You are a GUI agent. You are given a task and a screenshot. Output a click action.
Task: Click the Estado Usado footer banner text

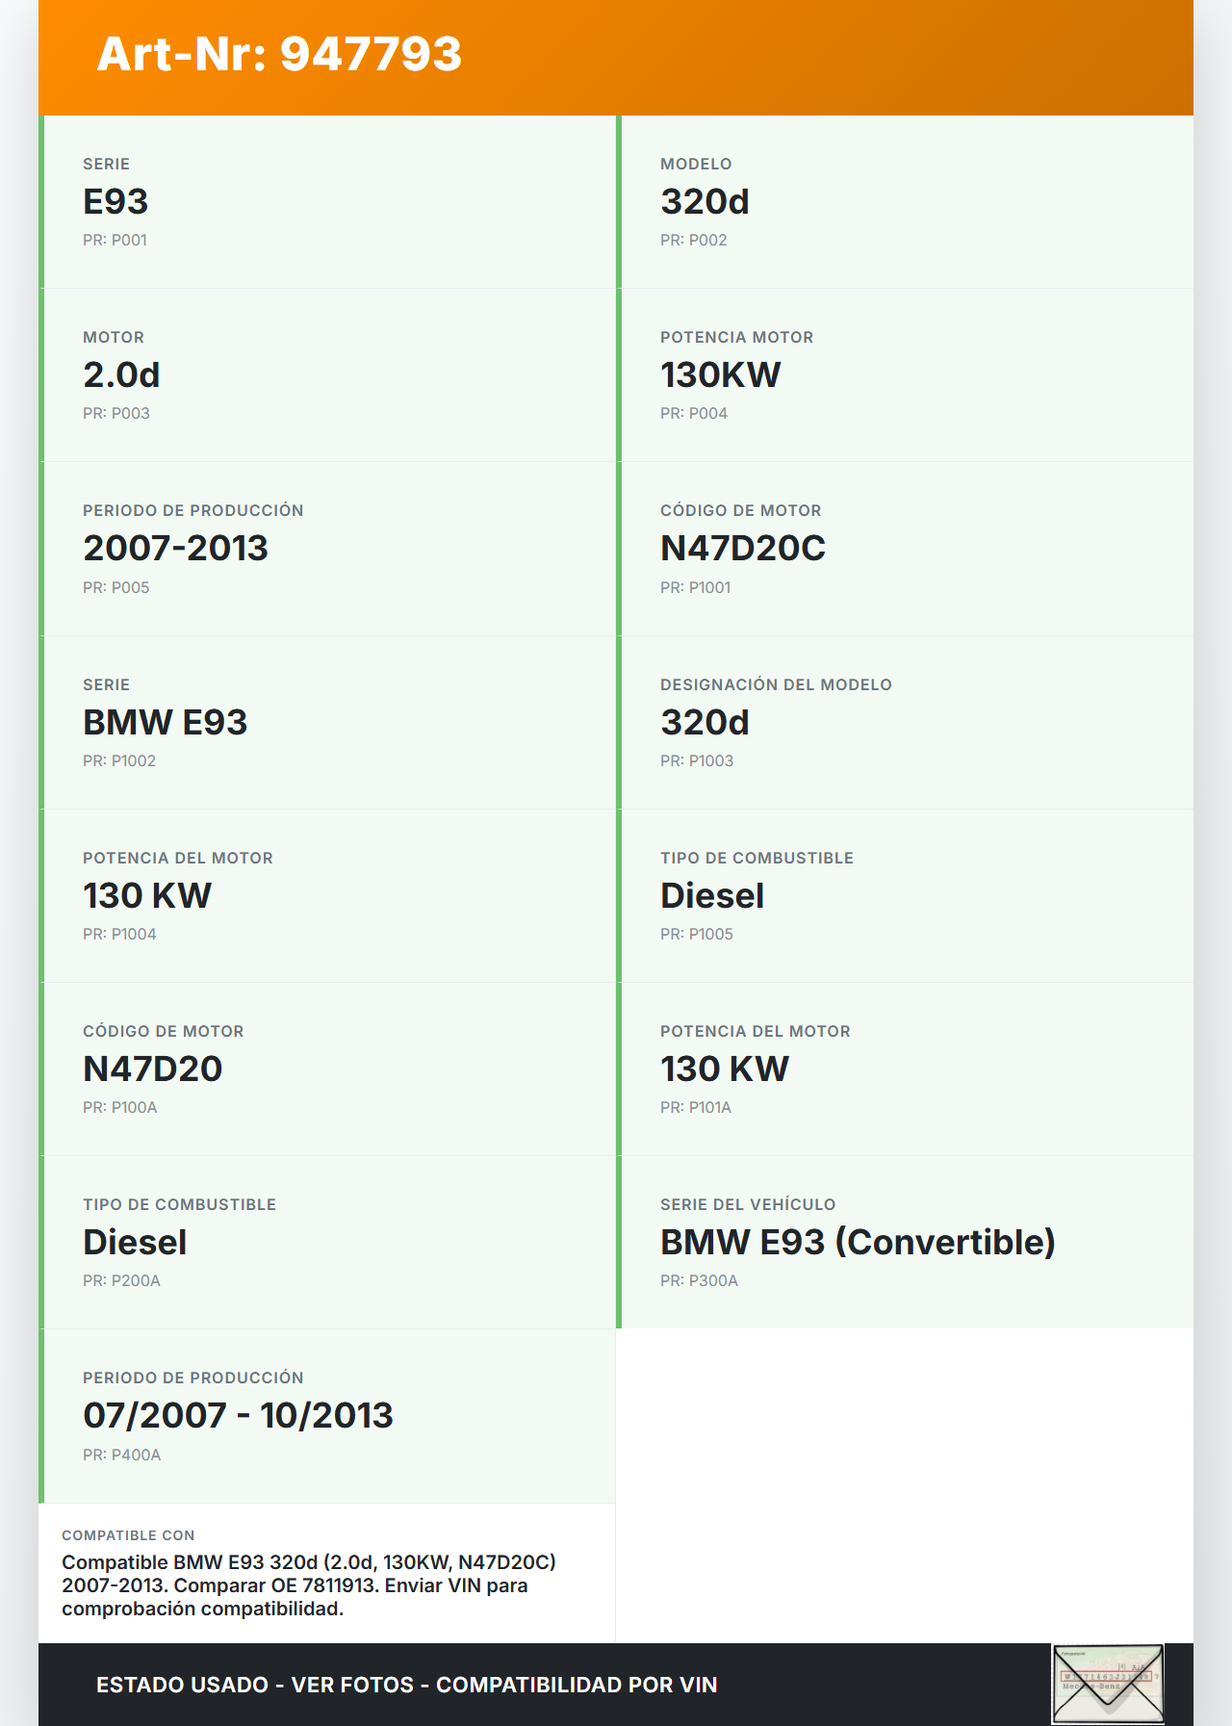point(406,1685)
